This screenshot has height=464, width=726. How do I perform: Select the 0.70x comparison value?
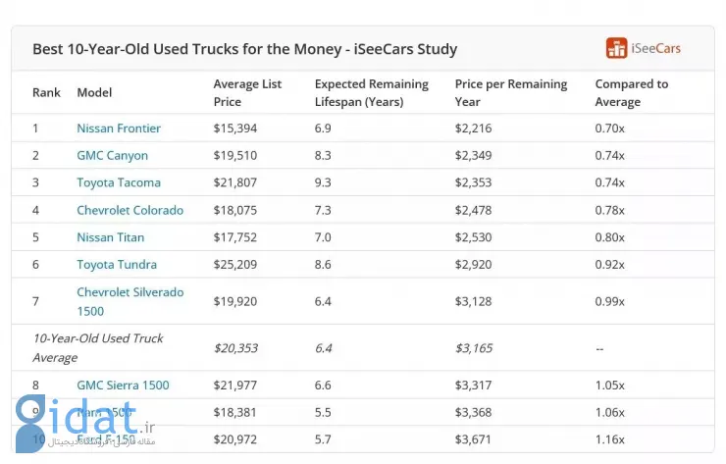[x=610, y=129]
